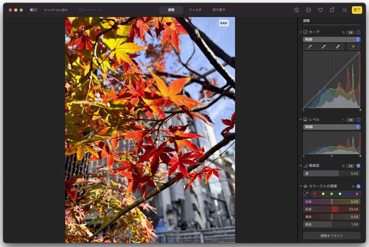Switch to the 調整 tab

tap(171, 10)
